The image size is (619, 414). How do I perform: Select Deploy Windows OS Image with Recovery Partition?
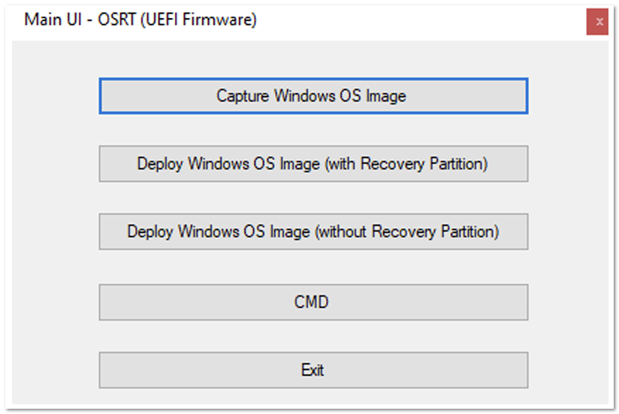pos(313,164)
